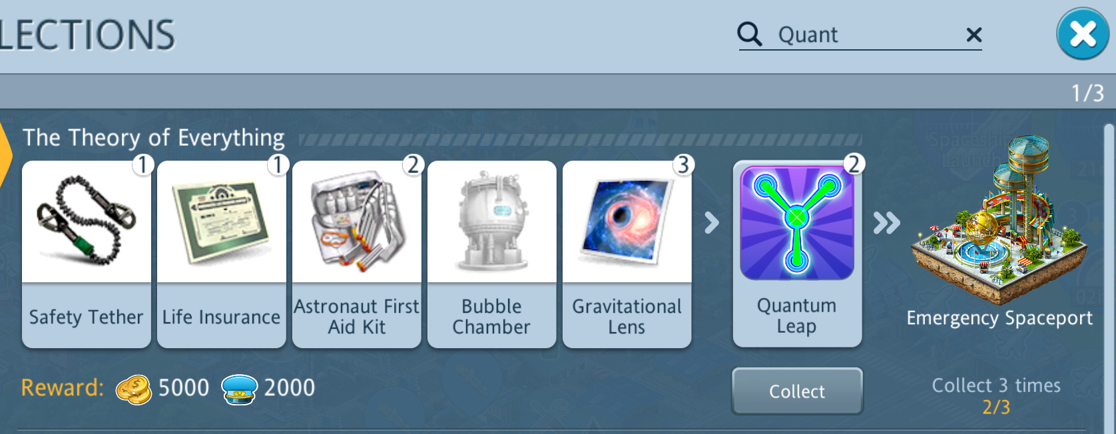Click the vertical scrollbar on the right edge
The height and width of the screenshot is (434, 1116).
pos(1109,278)
